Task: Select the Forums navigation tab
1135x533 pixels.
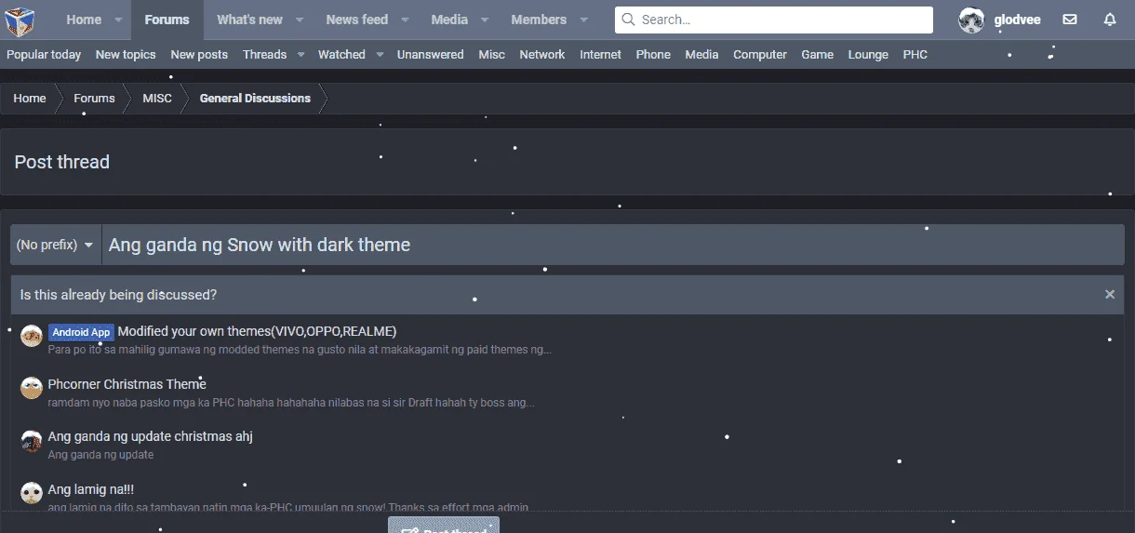Action: 167,20
